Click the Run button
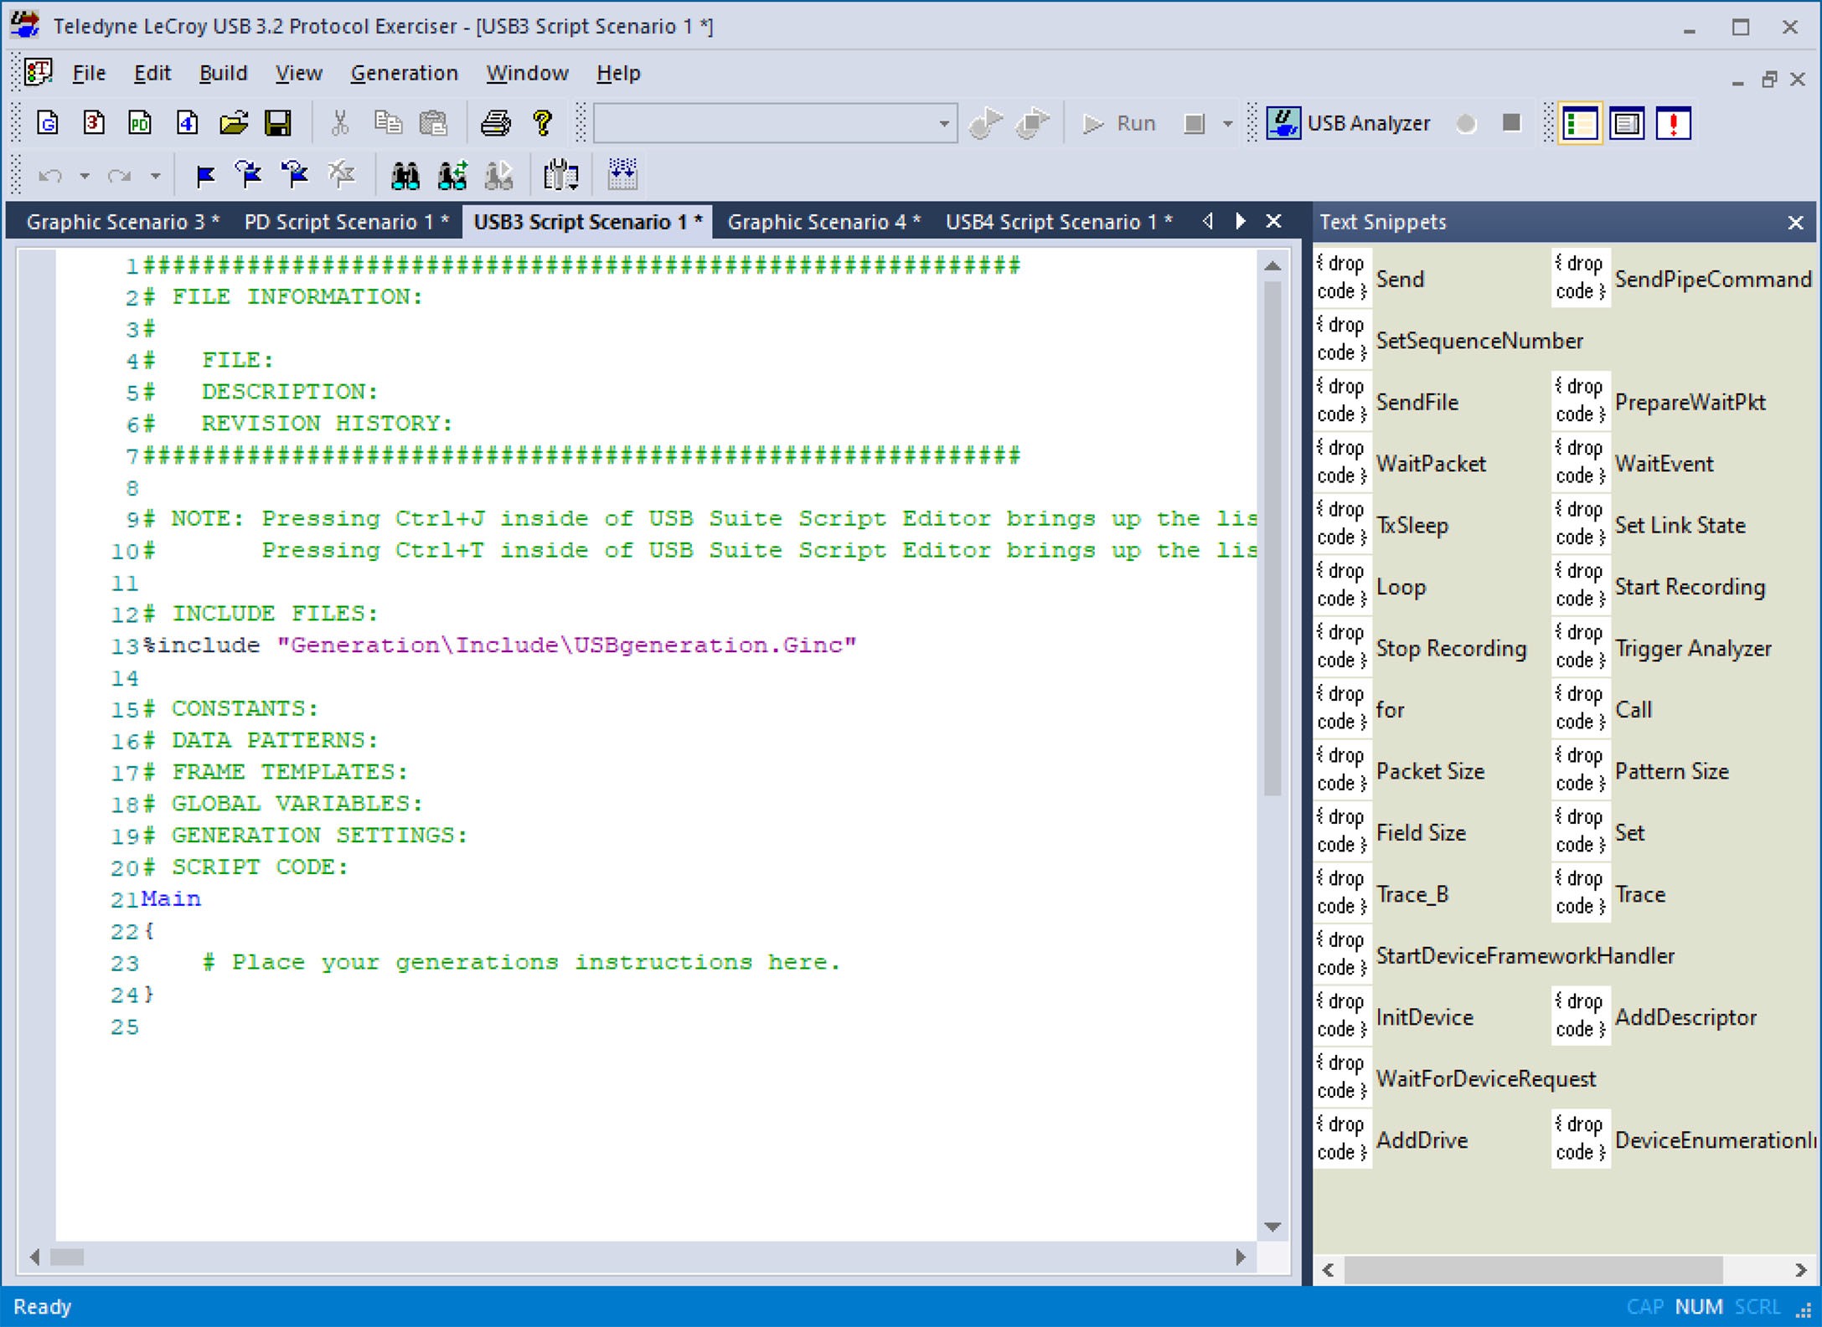 (x=1118, y=124)
